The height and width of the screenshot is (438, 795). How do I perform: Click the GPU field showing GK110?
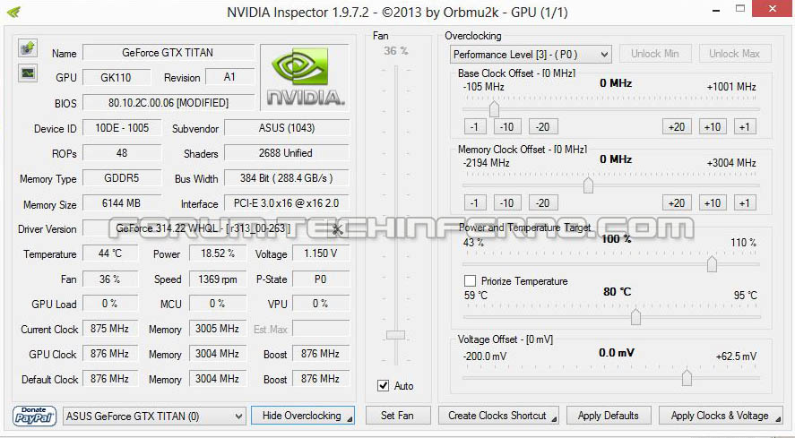[117, 78]
